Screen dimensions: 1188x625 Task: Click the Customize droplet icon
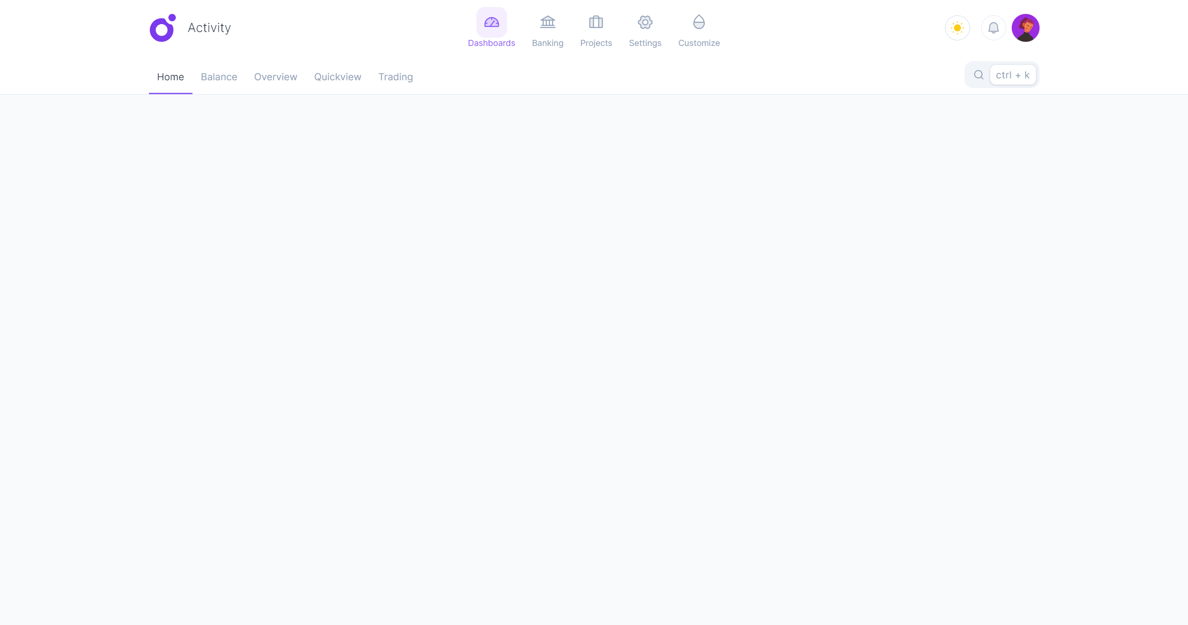(699, 22)
